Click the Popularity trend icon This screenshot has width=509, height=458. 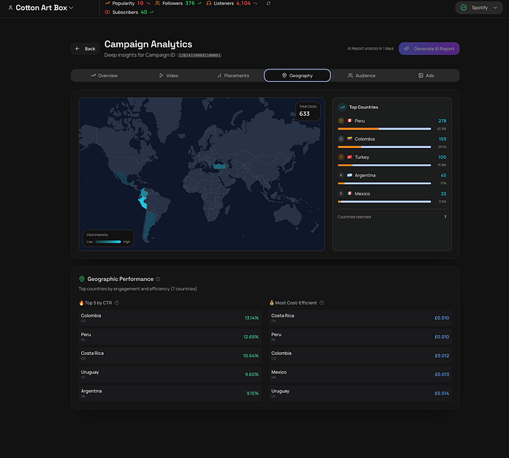(x=107, y=3)
